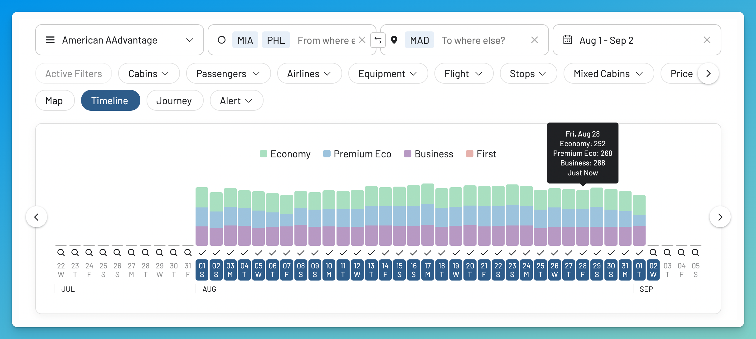This screenshot has width=756, height=339.
Task: Toggle selected date Aug 28 Friday
Action: pyautogui.click(x=583, y=270)
